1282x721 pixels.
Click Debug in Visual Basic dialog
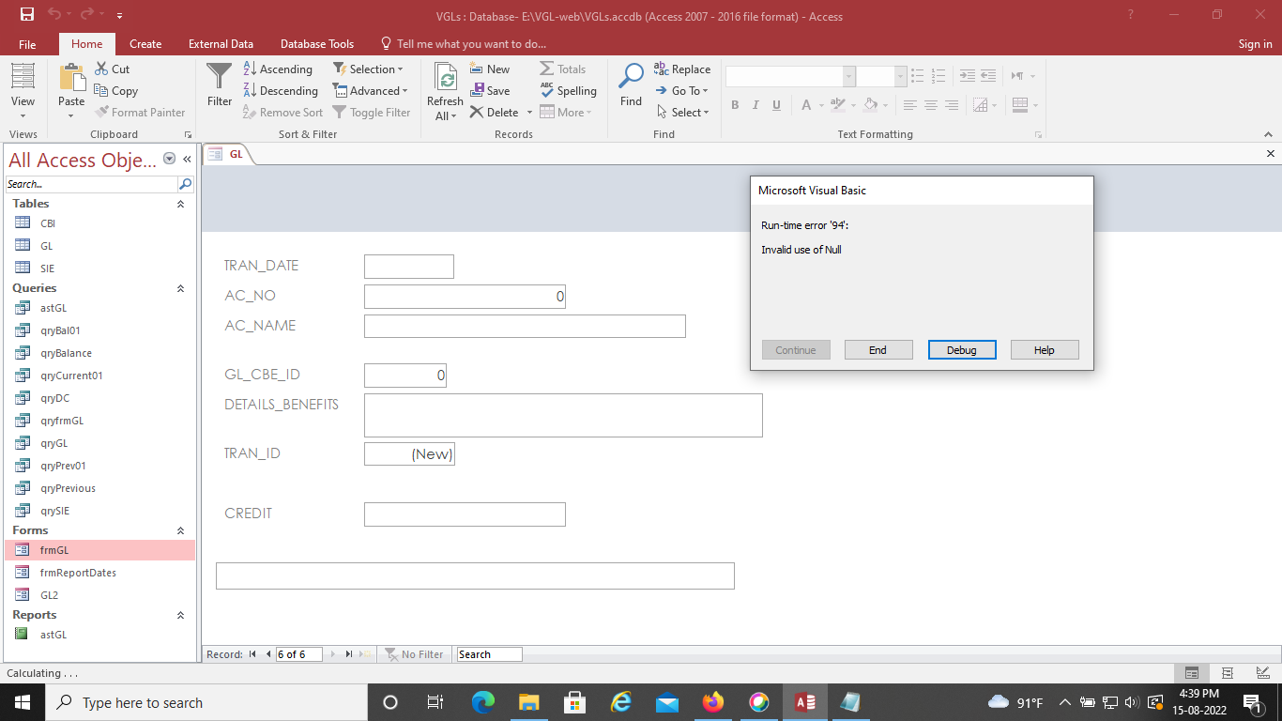click(962, 350)
